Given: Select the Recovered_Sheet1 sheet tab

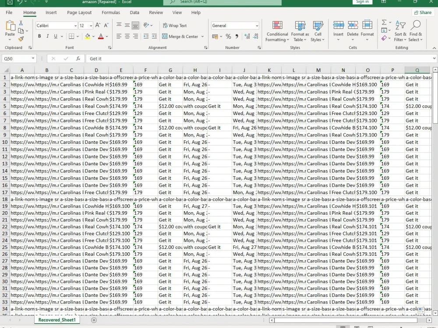Looking at the screenshot, I should pyautogui.click(x=57, y=320).
